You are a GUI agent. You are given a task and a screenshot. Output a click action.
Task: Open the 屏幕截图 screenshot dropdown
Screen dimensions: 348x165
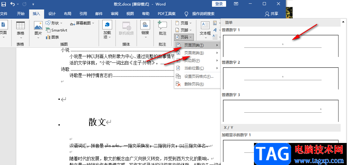pos(82,23)
